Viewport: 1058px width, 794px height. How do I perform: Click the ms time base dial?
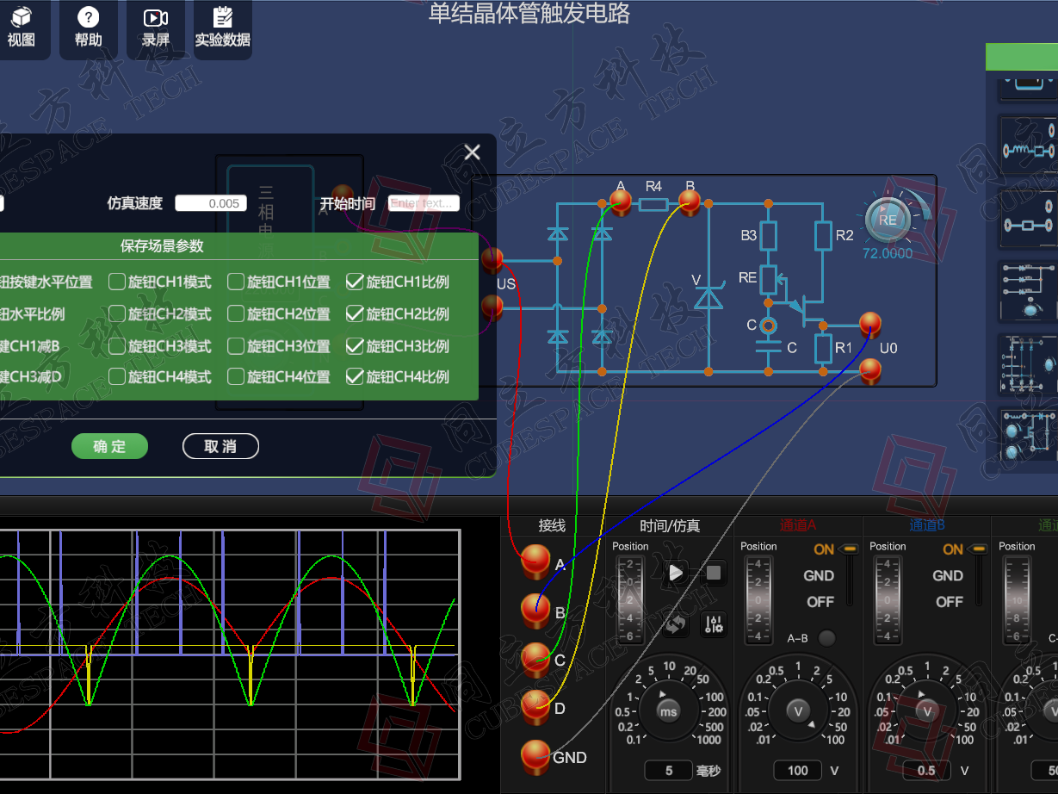click(x=669, y=710)
